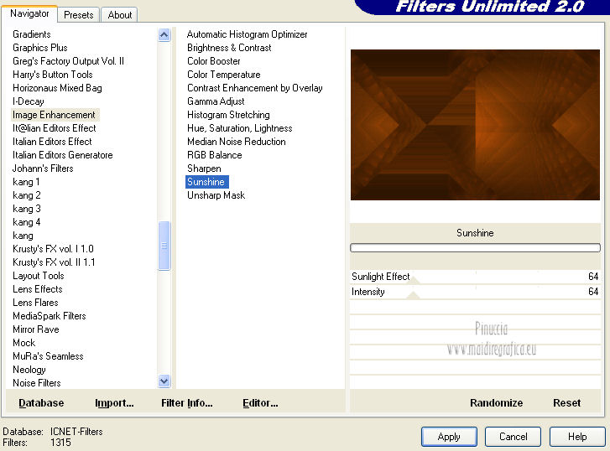Choose Color Temperature filter
The image size is (610, 451).
[224, 75]
